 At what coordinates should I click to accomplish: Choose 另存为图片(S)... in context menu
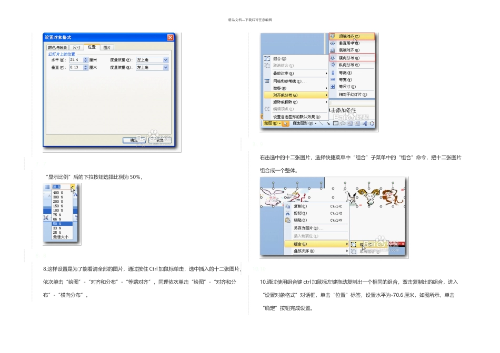point(317,228)
